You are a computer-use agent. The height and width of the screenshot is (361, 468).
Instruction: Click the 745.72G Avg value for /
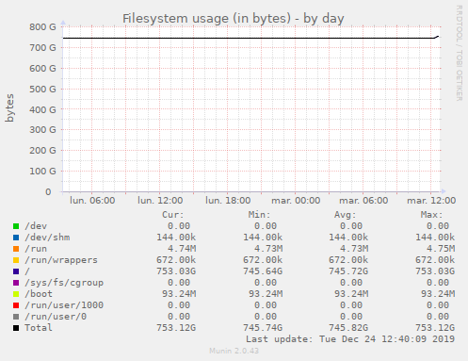pyautogui.click(x=348, y=271)
